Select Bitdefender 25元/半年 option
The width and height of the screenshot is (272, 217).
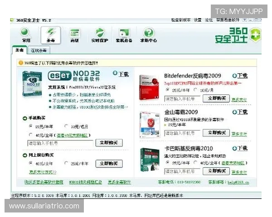tap(167, 90)
